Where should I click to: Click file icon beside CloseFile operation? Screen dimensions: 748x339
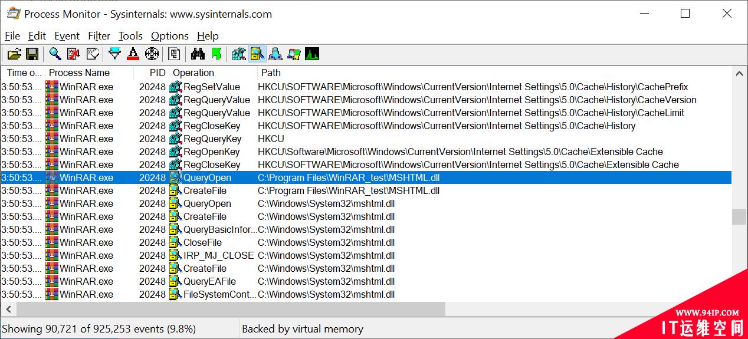[x=176, y=242]
